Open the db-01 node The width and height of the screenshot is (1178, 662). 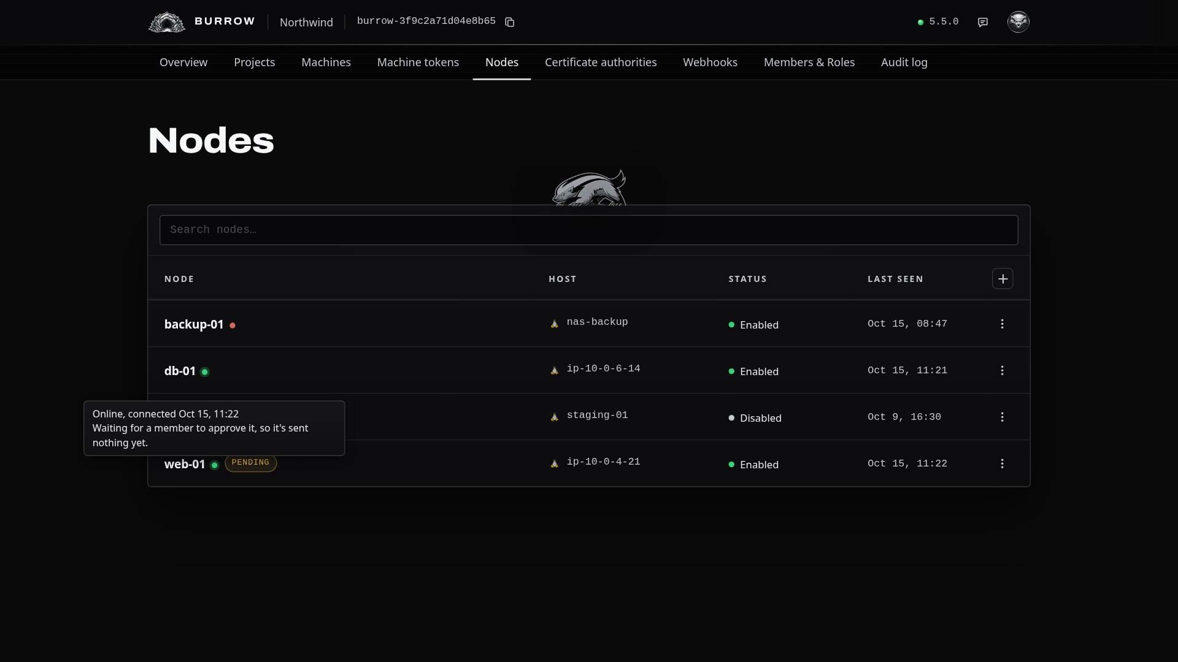pos(180,371)
